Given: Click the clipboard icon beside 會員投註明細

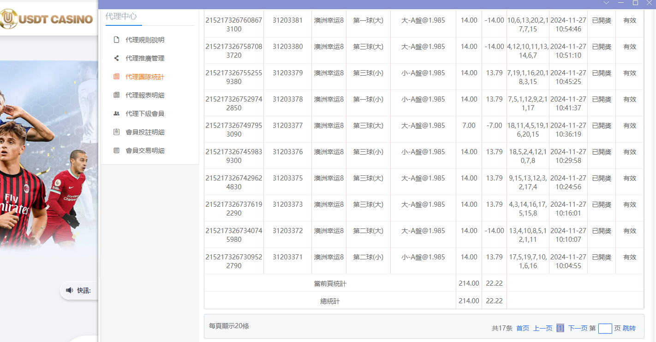Looking at the screenshot, I should (x=117, y=132).
